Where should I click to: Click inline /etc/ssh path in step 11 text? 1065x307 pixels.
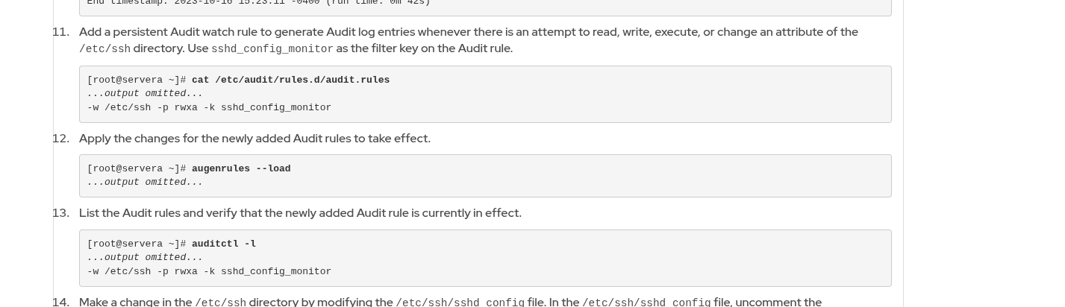point(104,49)
